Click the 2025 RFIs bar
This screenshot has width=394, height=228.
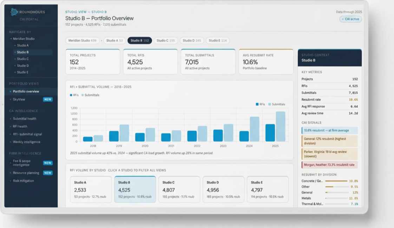click(x=270, y=133)
